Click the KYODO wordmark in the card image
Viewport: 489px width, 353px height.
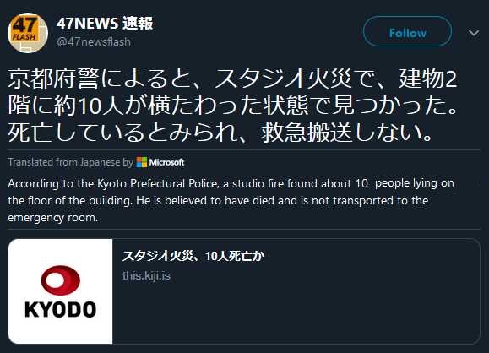(x=61, y=310)
